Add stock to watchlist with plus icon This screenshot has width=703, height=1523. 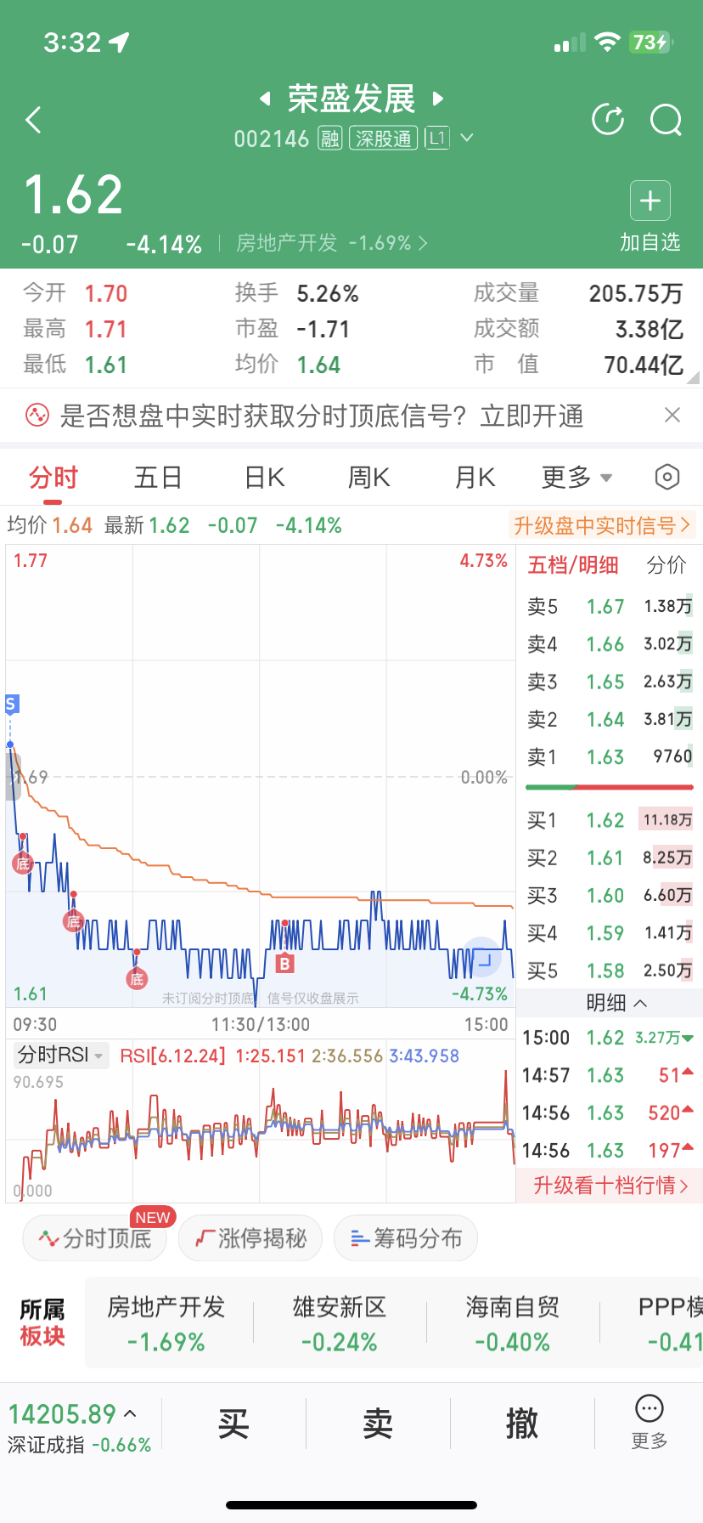click(x=650, y=201)
